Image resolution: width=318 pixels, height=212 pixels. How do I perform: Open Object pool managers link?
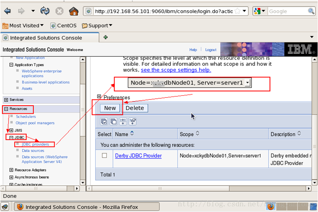click(35, 123)
